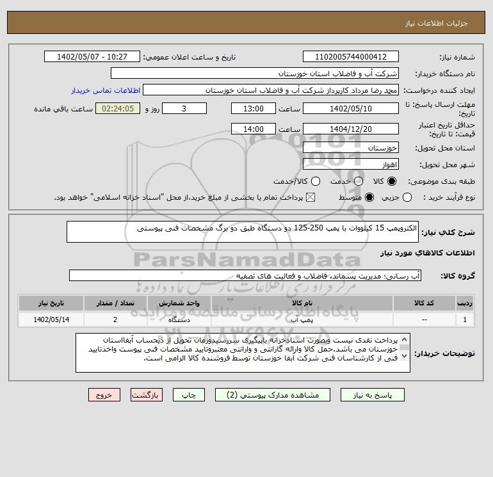Click the کد کالا column header

click(x=424, y=303)
